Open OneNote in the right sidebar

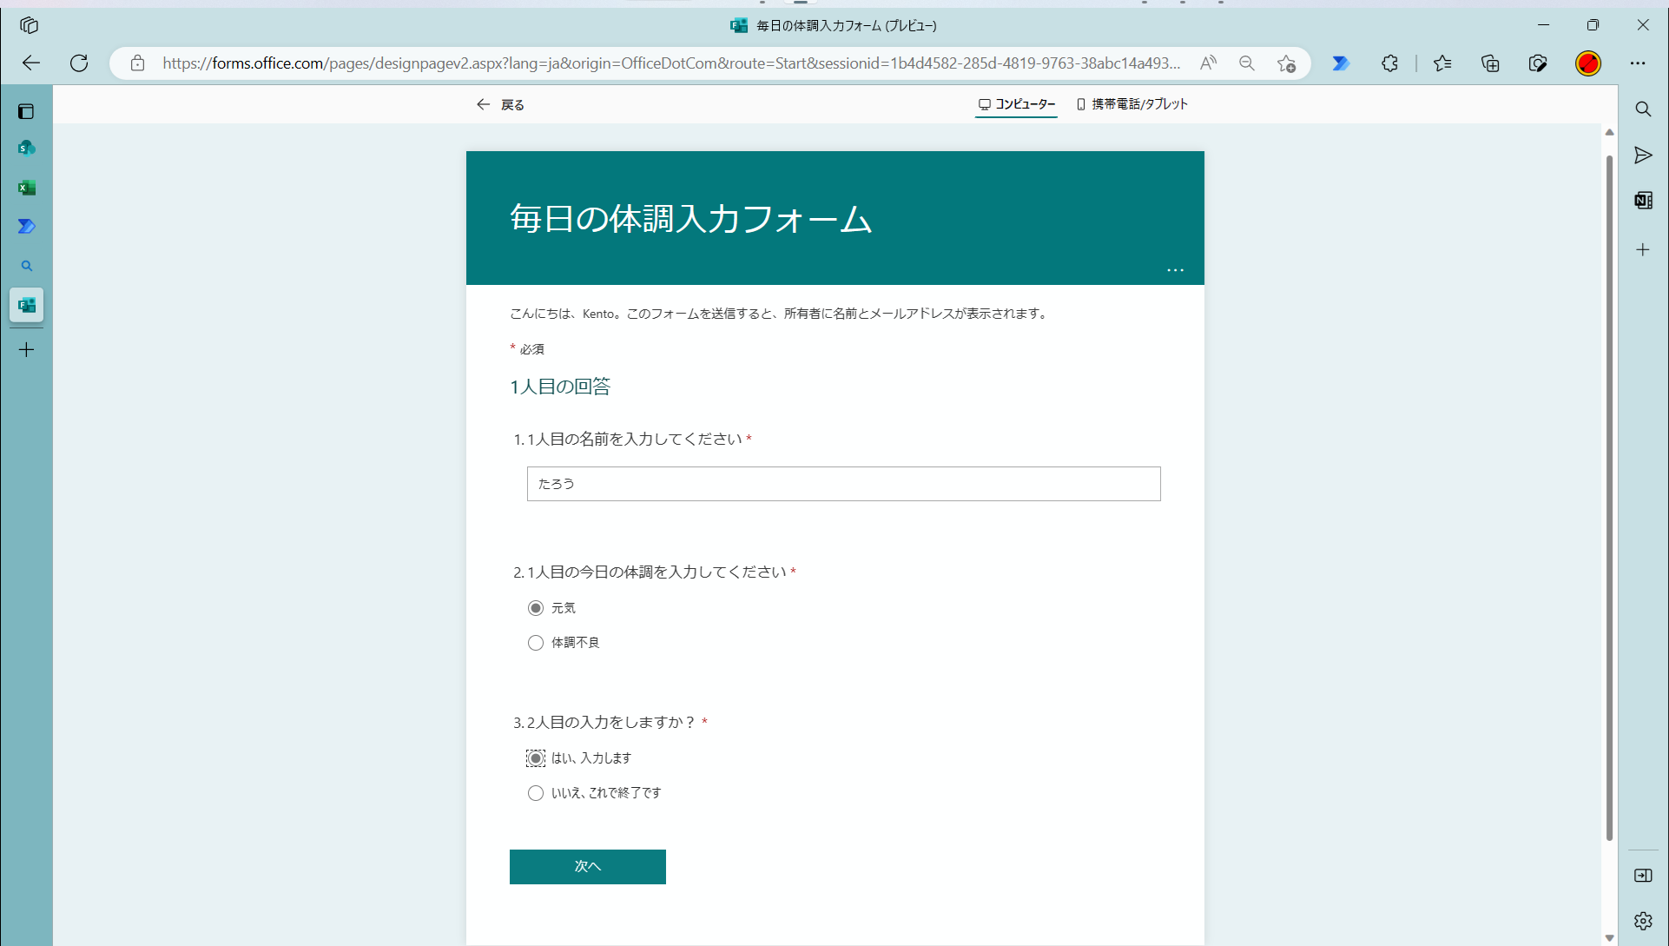coord(1643,200)
